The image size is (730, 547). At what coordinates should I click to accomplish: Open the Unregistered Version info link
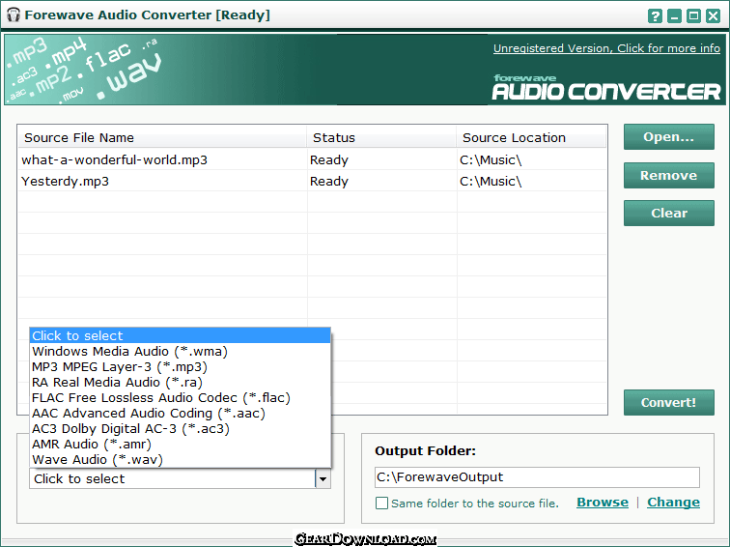(x=606, y=48)
